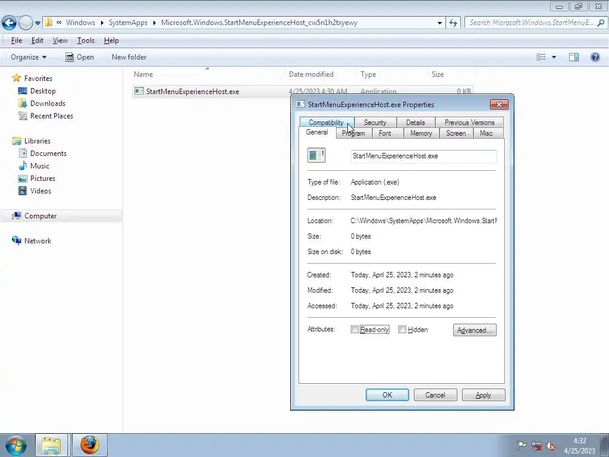609x457 pixels.
Task: Click the muted volume tray icon
Action: click(551, 446)
